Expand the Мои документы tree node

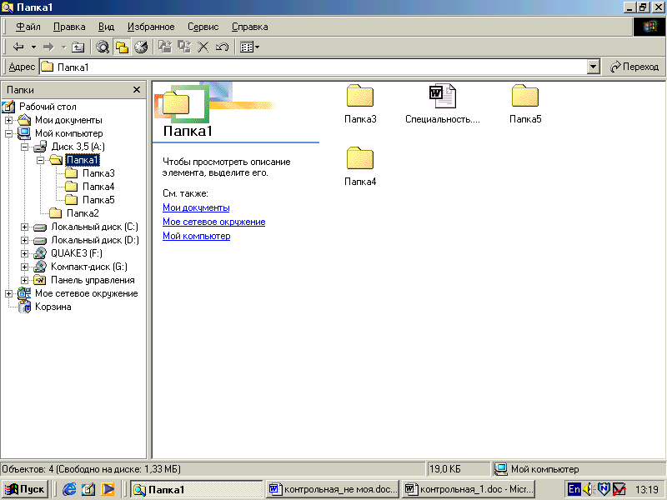[8, 120]
